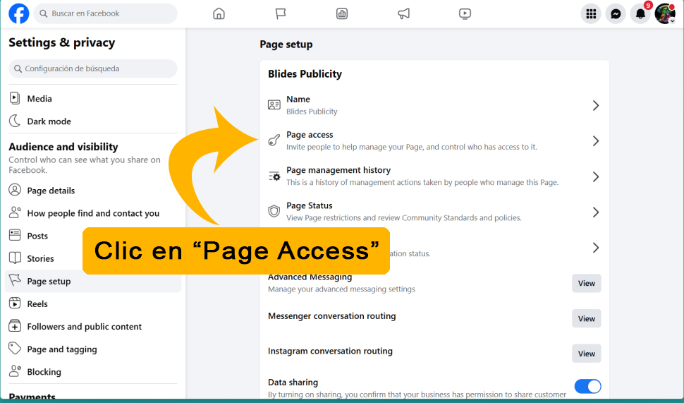684x403 pixels.
Task: Select Dark mode in settings sidebar
Action: pos(49,121)
